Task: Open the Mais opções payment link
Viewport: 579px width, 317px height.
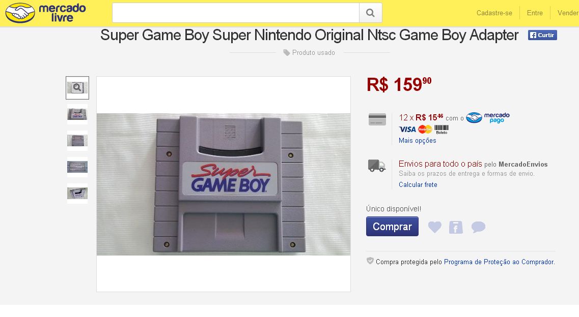Action: tap(418, 141)
